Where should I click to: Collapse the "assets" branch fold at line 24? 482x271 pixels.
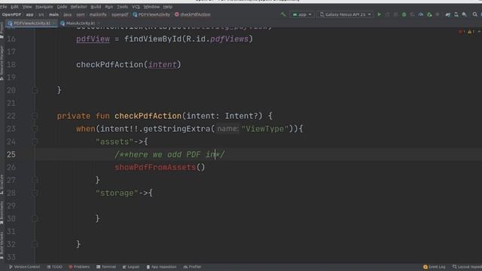[x=35, y=142]
